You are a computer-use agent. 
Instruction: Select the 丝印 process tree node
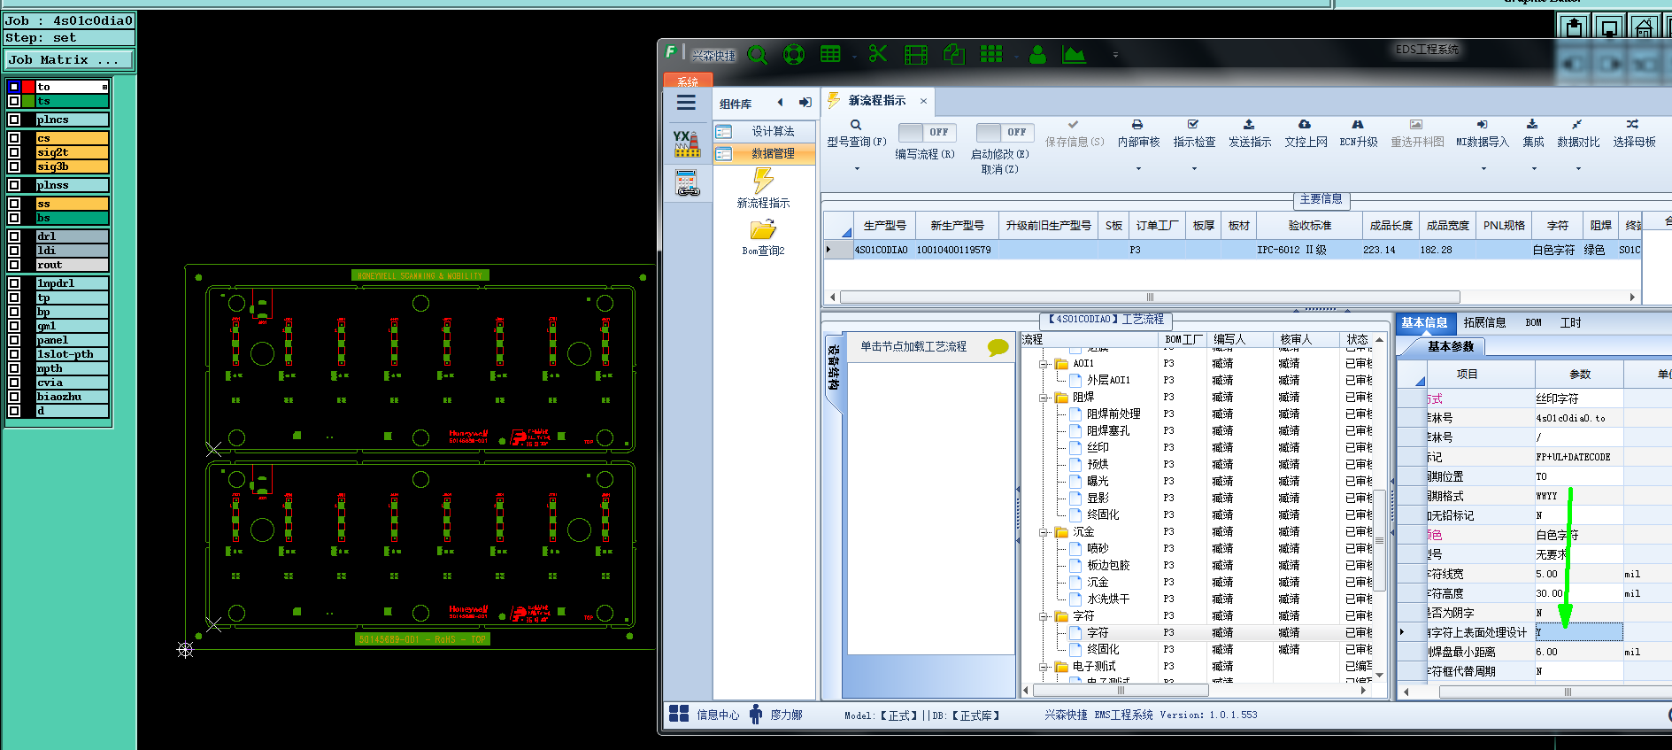[x=1098, y=448]
